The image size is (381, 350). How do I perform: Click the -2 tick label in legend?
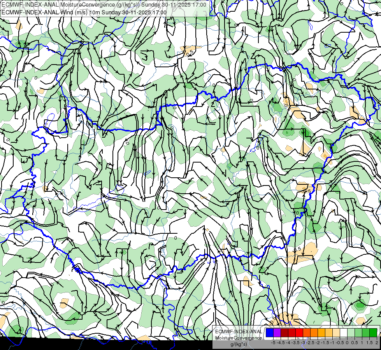(318, 343)
